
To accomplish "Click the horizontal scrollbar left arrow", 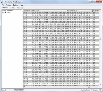I will [x=24, y=87].
